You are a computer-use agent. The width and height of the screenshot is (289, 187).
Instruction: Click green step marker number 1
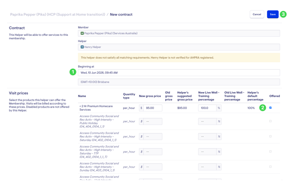click(73, 72)
